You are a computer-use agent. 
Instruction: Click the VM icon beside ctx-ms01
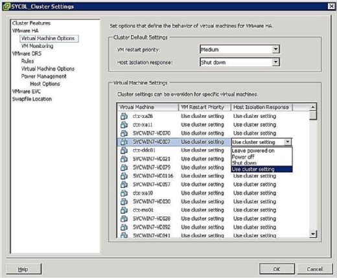coord(124,210)
